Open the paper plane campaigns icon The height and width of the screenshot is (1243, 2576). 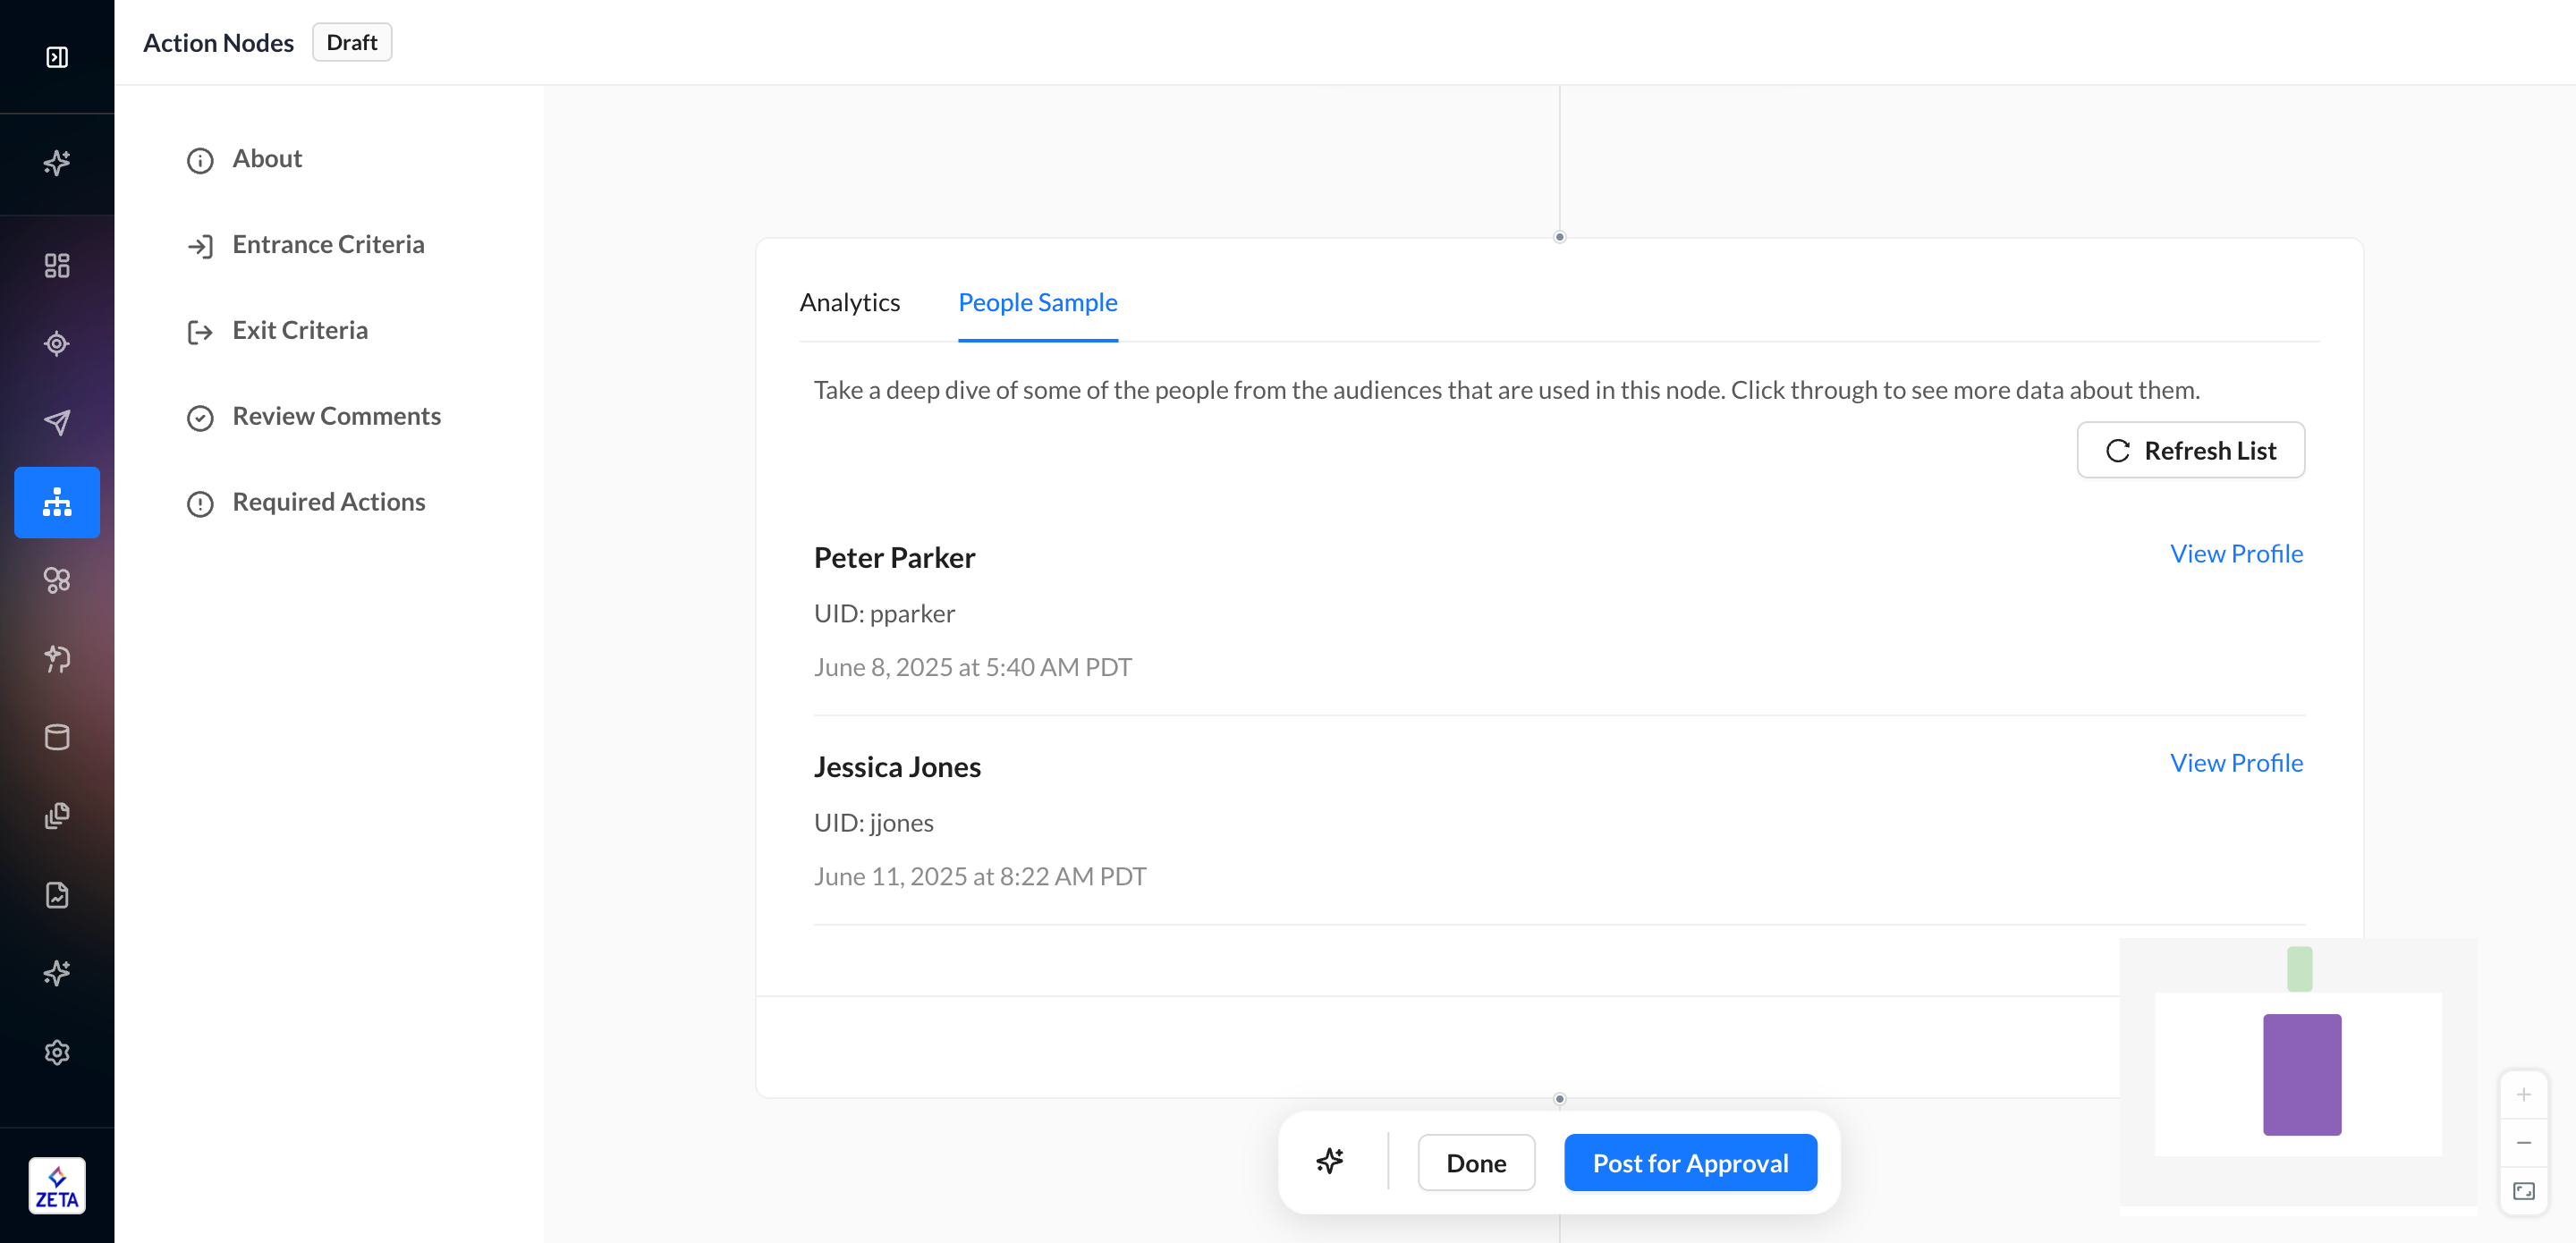57,422
